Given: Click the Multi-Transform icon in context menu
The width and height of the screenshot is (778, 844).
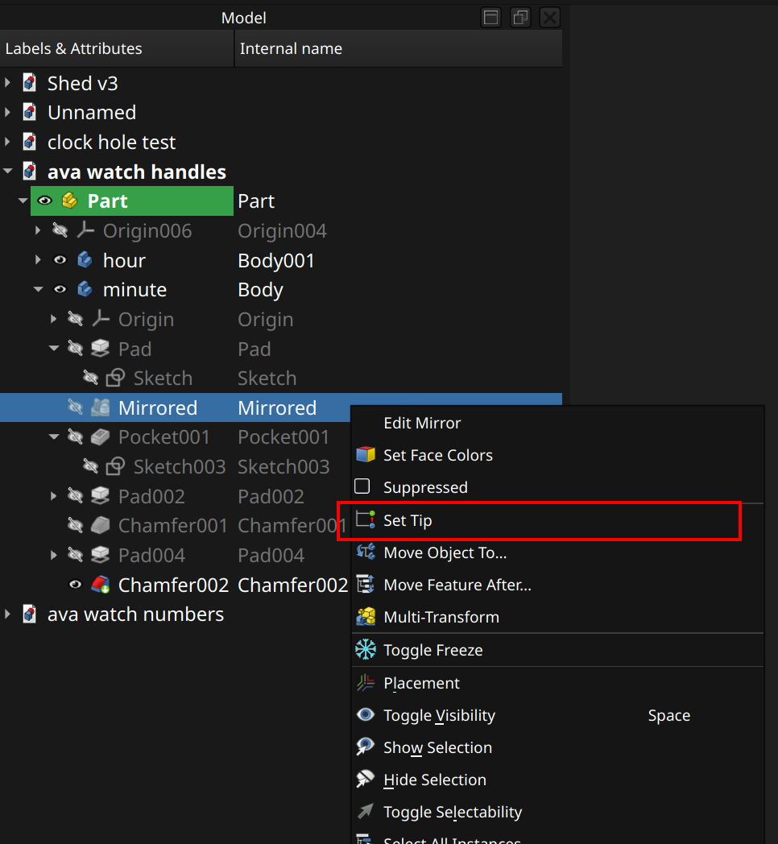Looking at the screenshot, I should click(x=366, y=617).
